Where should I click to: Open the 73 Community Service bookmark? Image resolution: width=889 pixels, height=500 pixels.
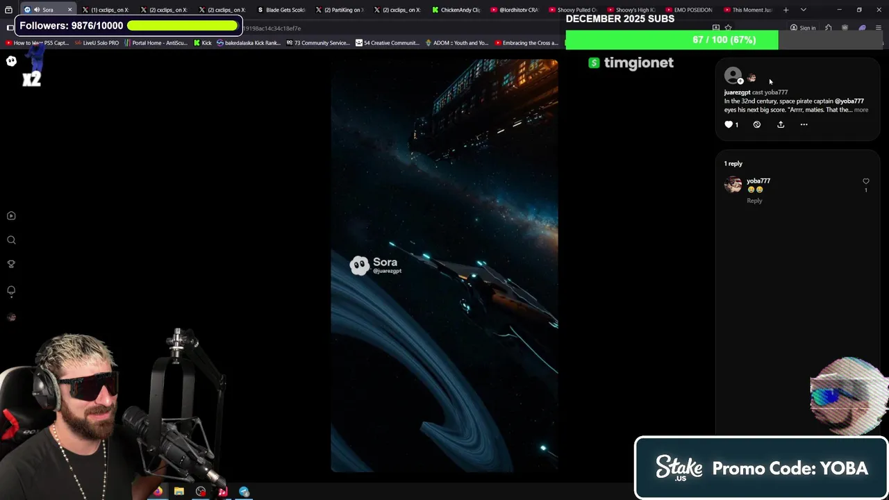tap(317, 43)
